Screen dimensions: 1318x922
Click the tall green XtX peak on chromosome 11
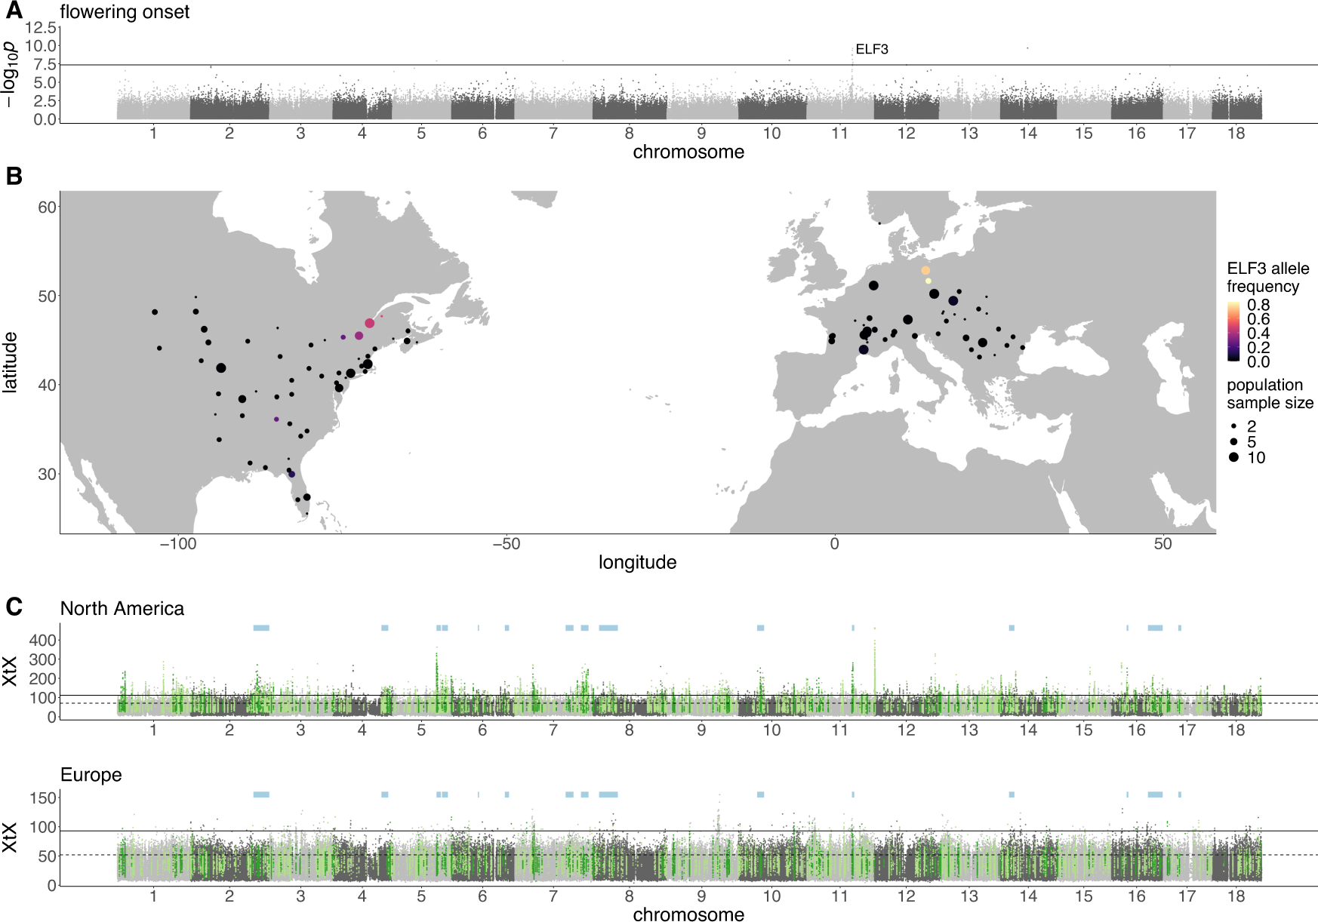pos(874,656)
